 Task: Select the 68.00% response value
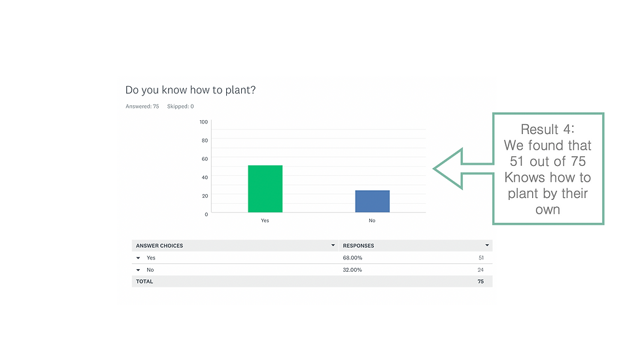tap(352, 257)
